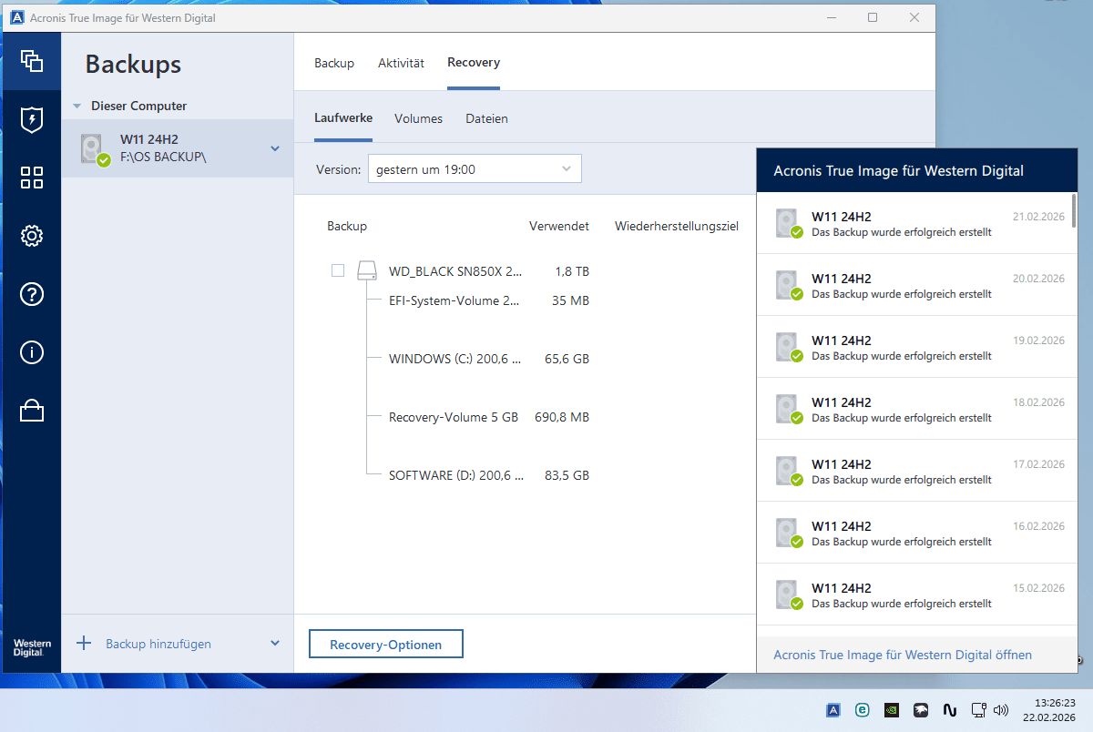Collapse the Dieser Computer group
1093x732 pixels.
click(x=77, y=107)
